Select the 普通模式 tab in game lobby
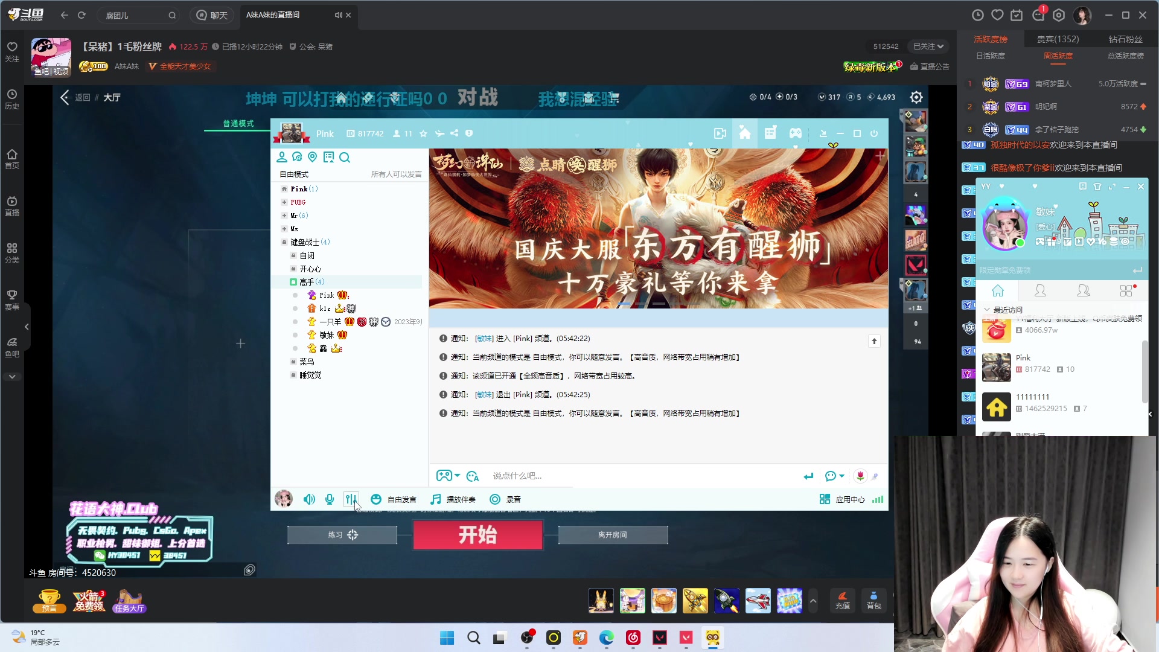1159x652 pixels. pos(238,124)
